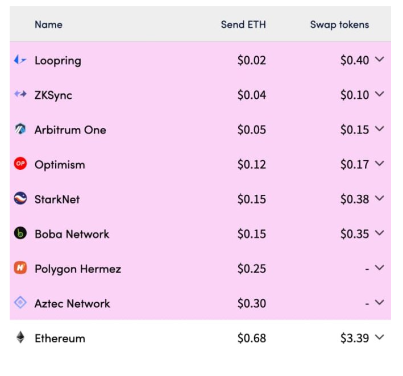Click the red Optimism OP icon
This screenshot has width=403, height=376.
click(x=20, y=164)
